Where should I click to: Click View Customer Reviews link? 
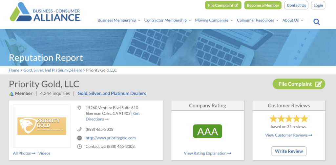tap(289, 135)
